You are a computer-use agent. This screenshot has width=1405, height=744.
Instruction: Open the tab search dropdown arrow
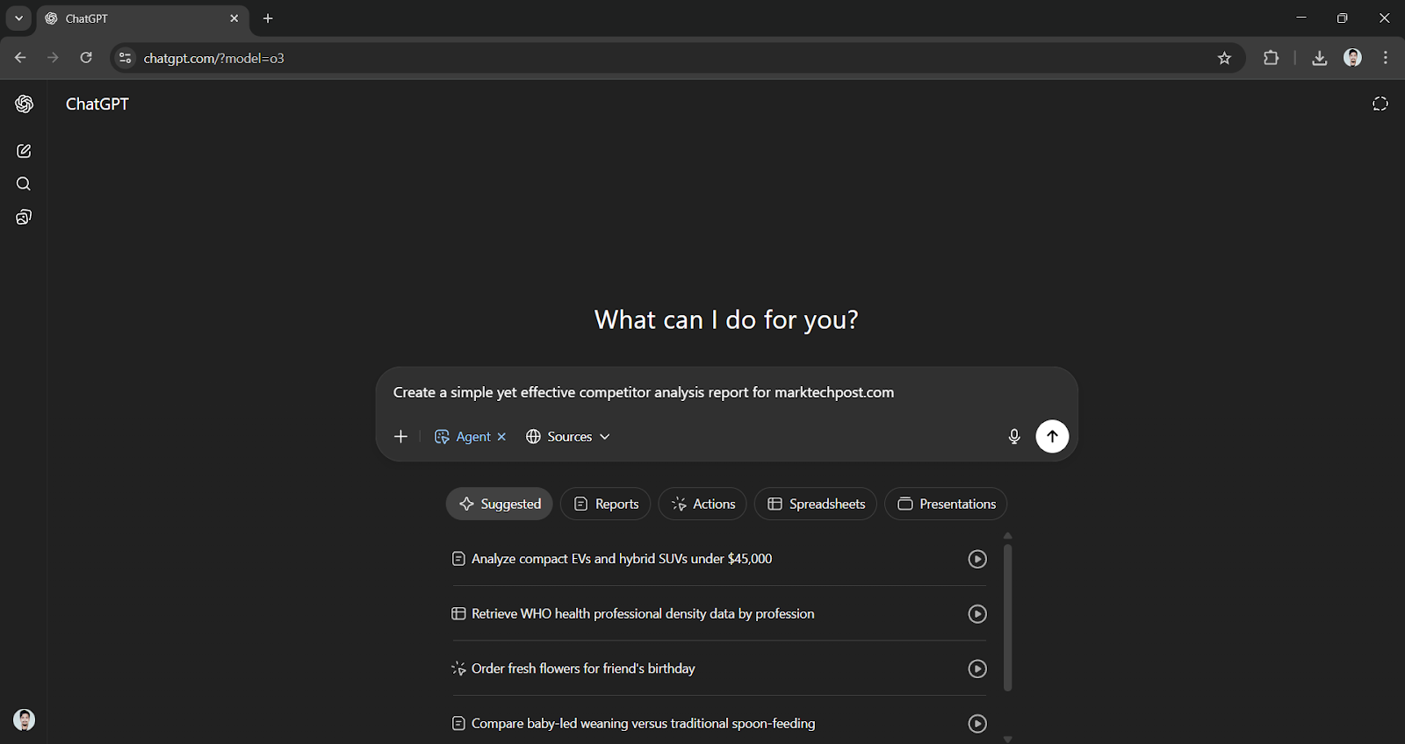(18, 18)
